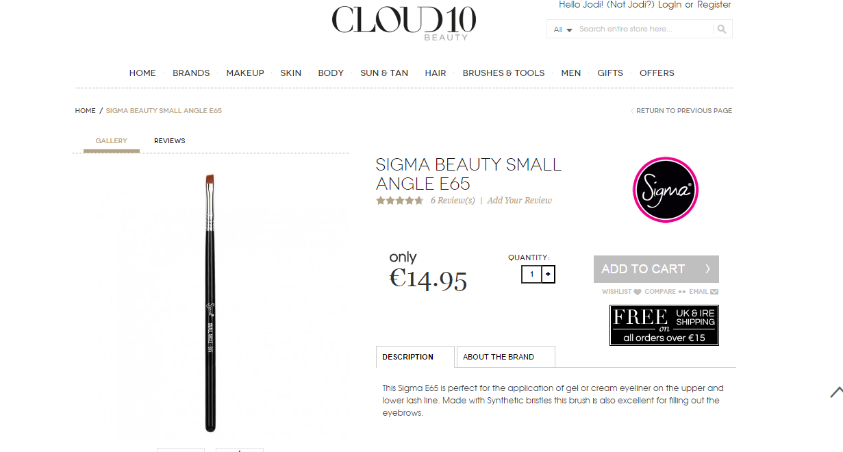Image resolution: width=843 pixels, height=452 pixels.
Task: Click the scroll-to-top arrow icon
Action: tap(835, 392)
